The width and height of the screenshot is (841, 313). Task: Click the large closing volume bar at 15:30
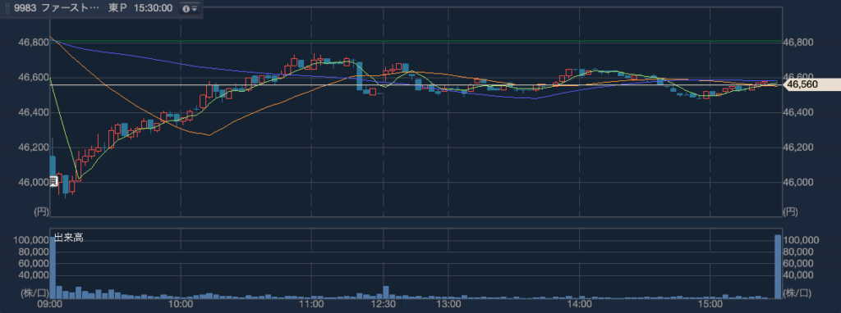[778, 267]
